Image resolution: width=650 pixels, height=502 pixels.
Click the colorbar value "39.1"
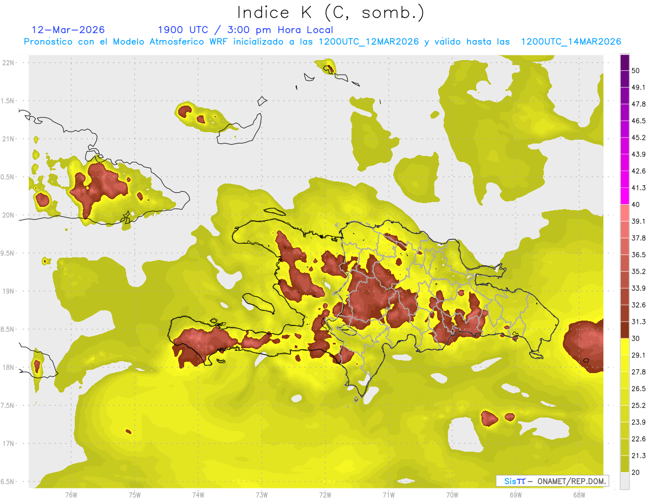[x=639, y=221]
